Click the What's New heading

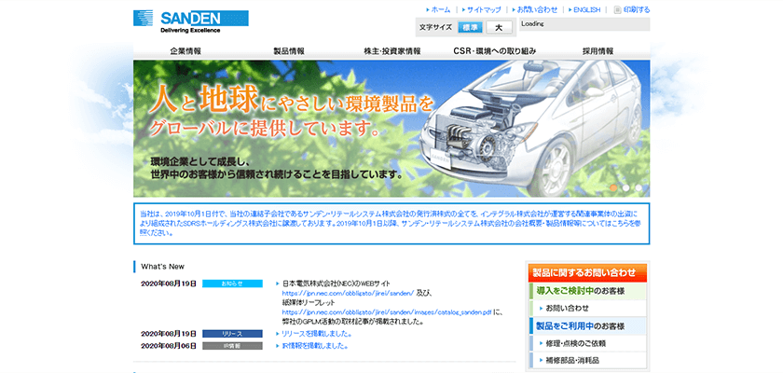coord(162,267)
